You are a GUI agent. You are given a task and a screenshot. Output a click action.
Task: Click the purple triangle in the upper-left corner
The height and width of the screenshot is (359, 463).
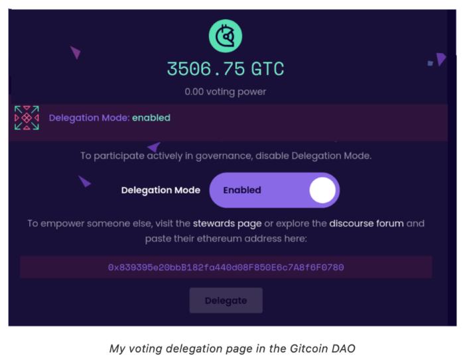pos(76,52)
